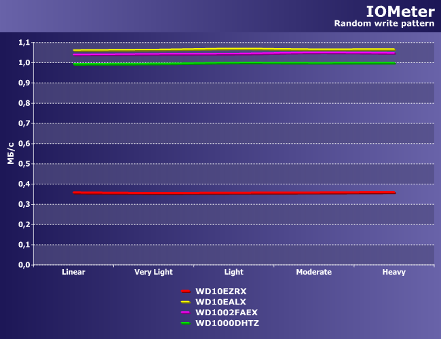The image size is (441, 339).
Task: Click the WD1002FAEX legend label
Action: 227,313
